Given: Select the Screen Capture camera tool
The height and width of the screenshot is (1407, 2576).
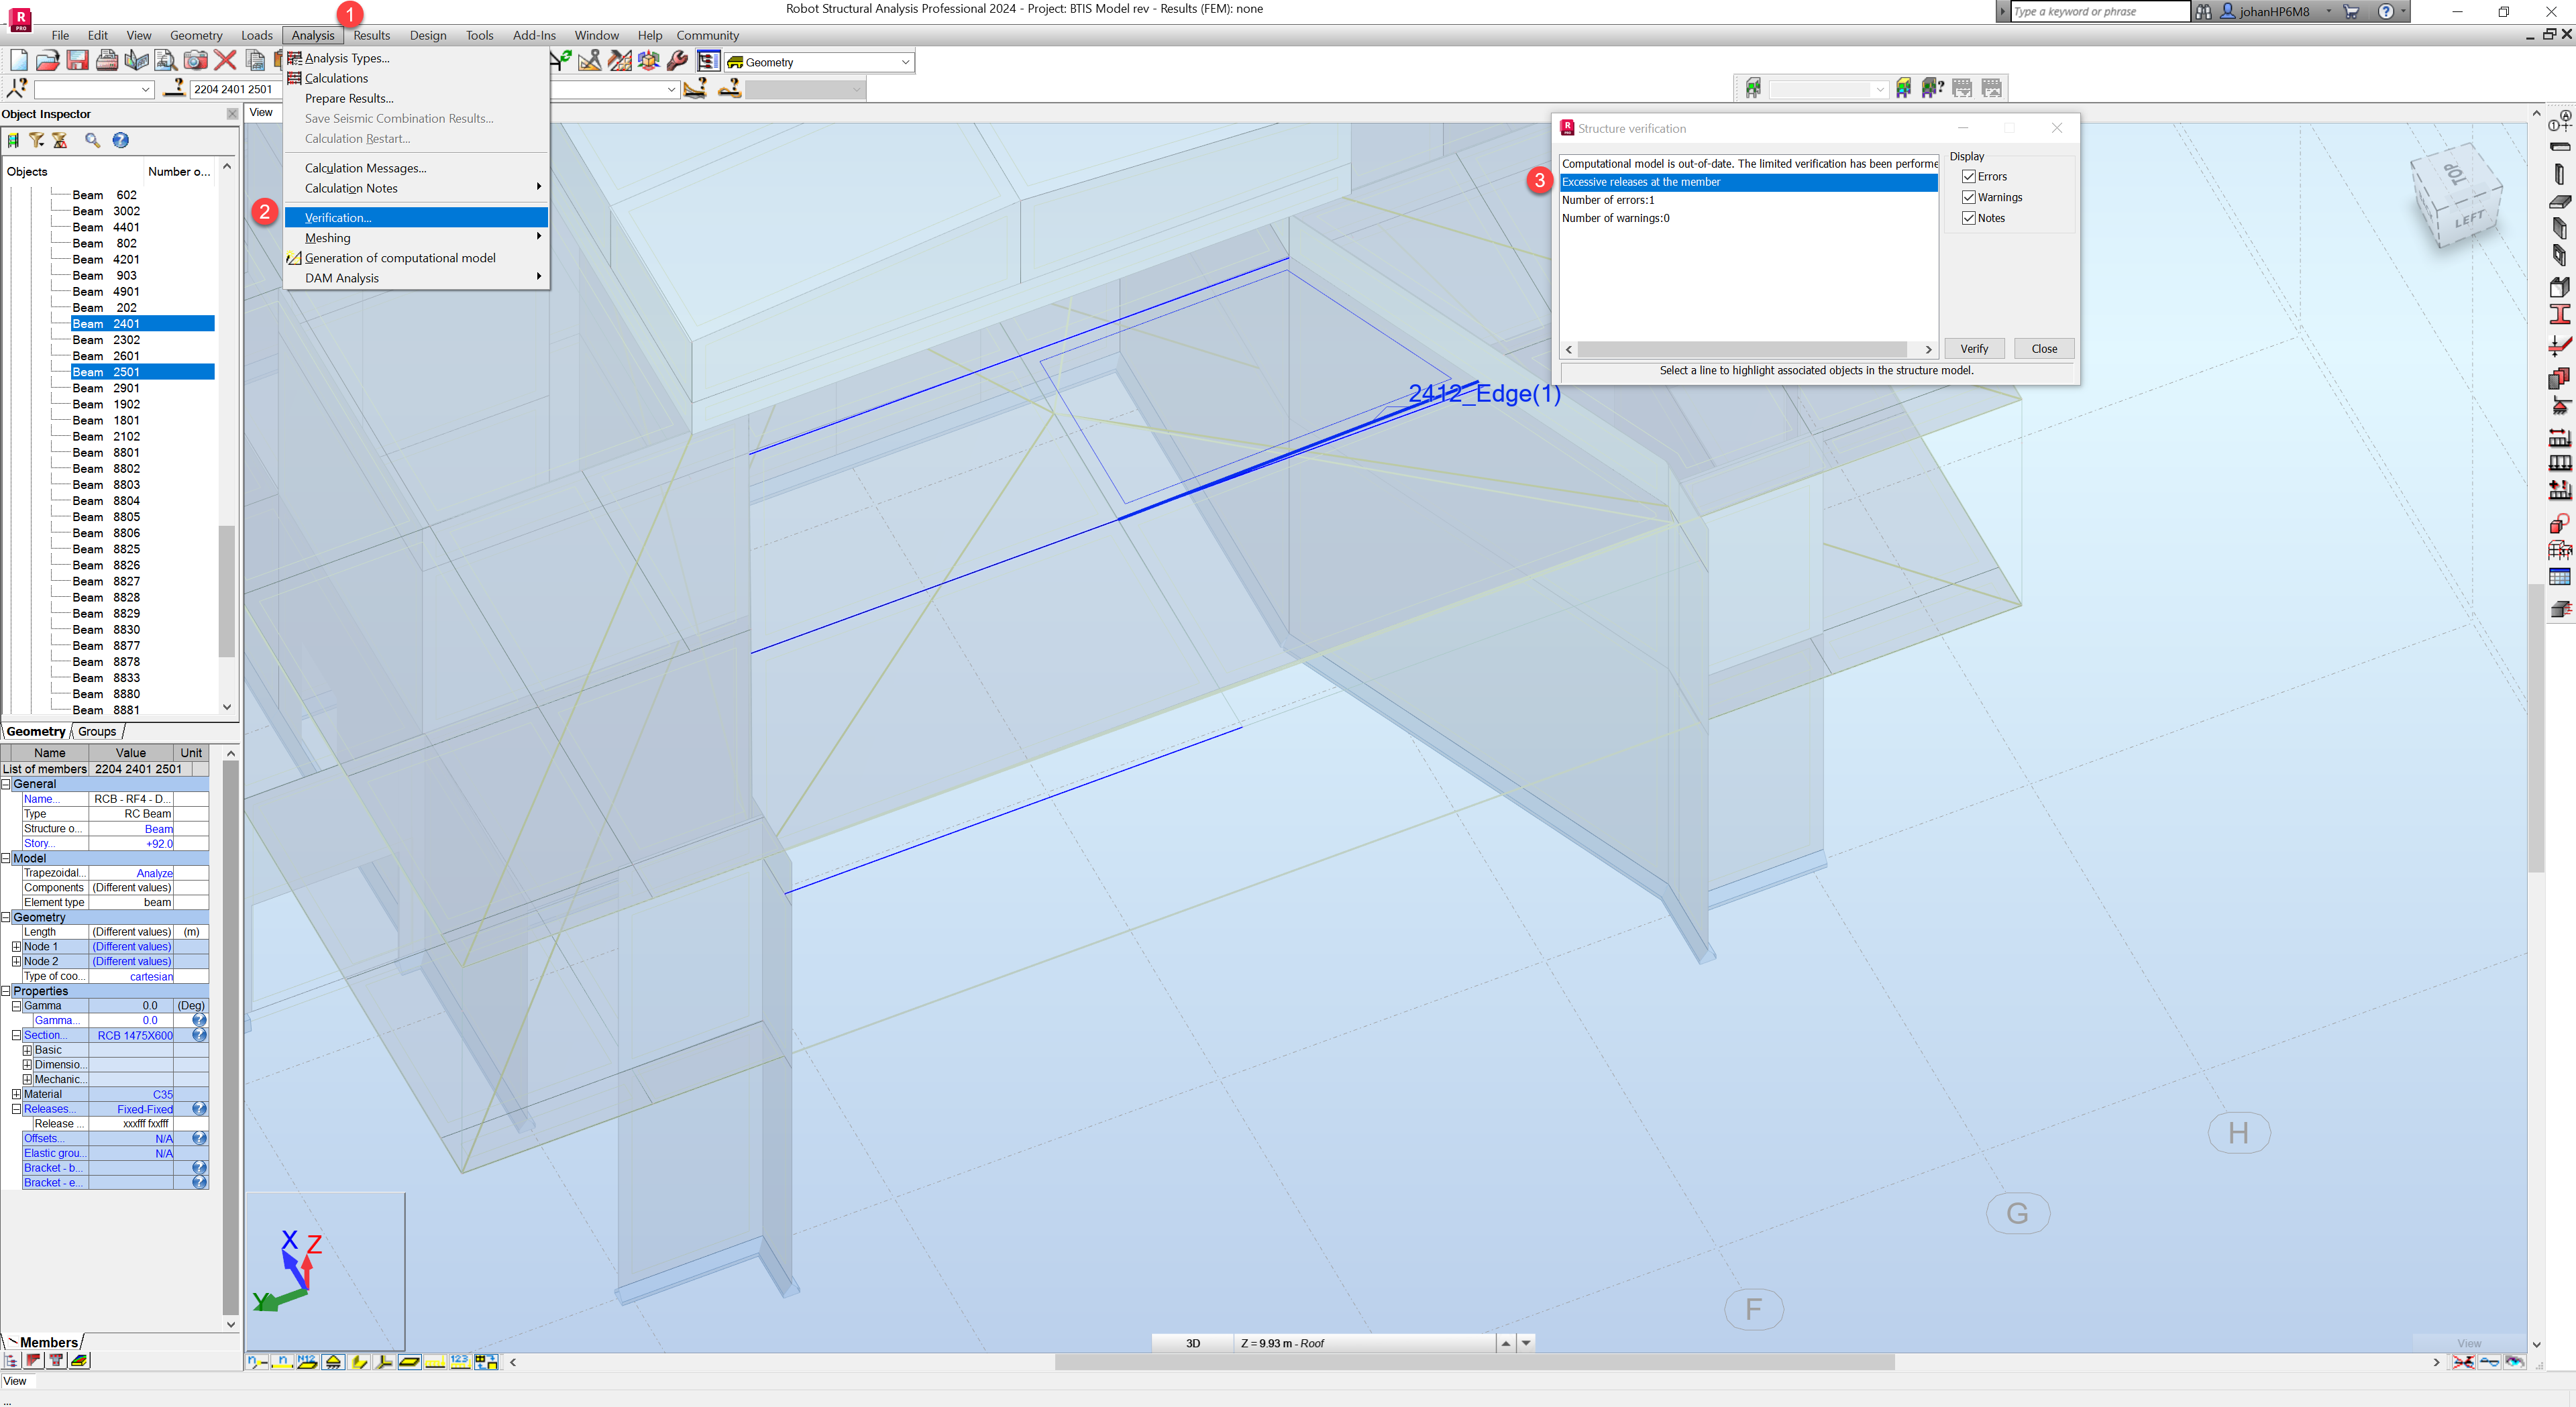Looking at the screenshot, I should point(196,60).
